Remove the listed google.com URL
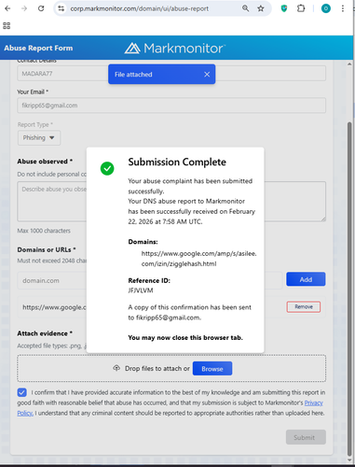 304,306
